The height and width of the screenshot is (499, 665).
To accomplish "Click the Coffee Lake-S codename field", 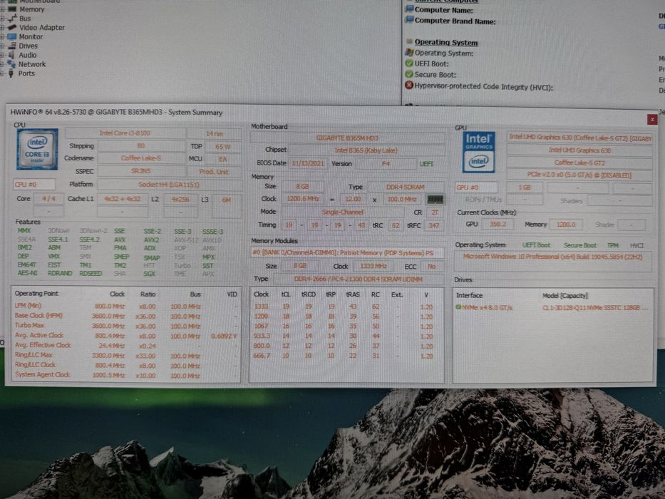I will point(141,158).
